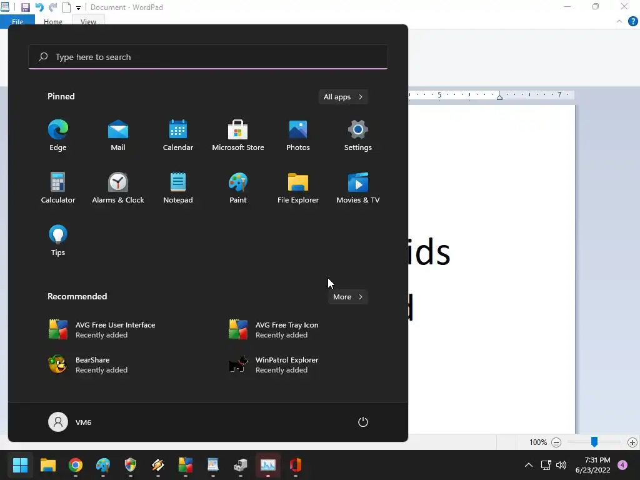
Task: Switch to Google Chrome on taskbar
Action: [x=76, y=465]
